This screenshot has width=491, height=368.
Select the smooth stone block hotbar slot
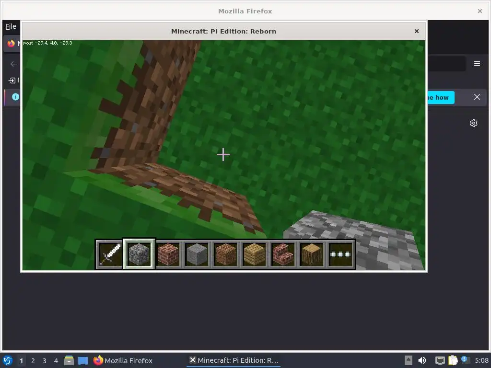[197, 254]
